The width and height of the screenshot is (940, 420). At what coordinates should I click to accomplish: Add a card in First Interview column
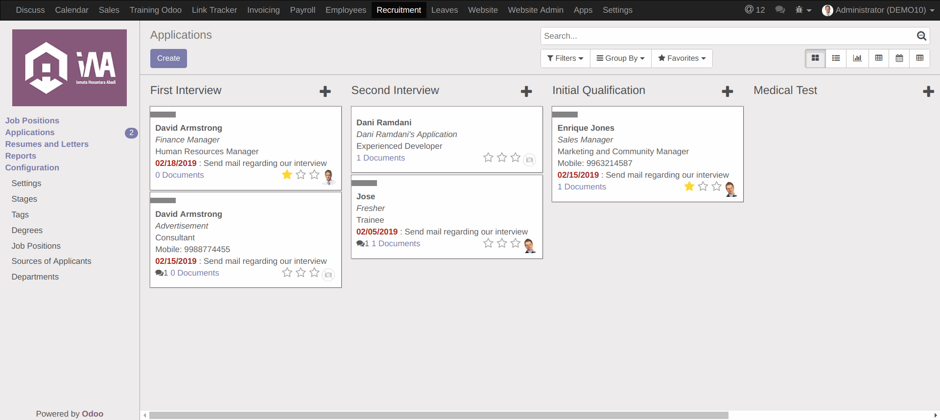click(325, 92)
